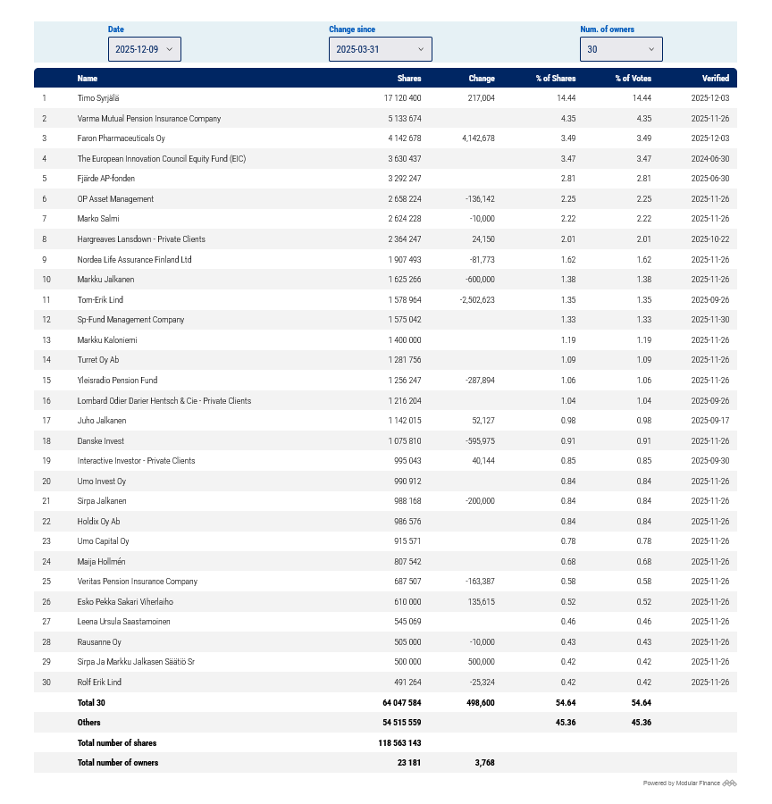This screenshot has width=772, height=804.
Task: Open the Num. of owners selector
Action: point(621,49)
